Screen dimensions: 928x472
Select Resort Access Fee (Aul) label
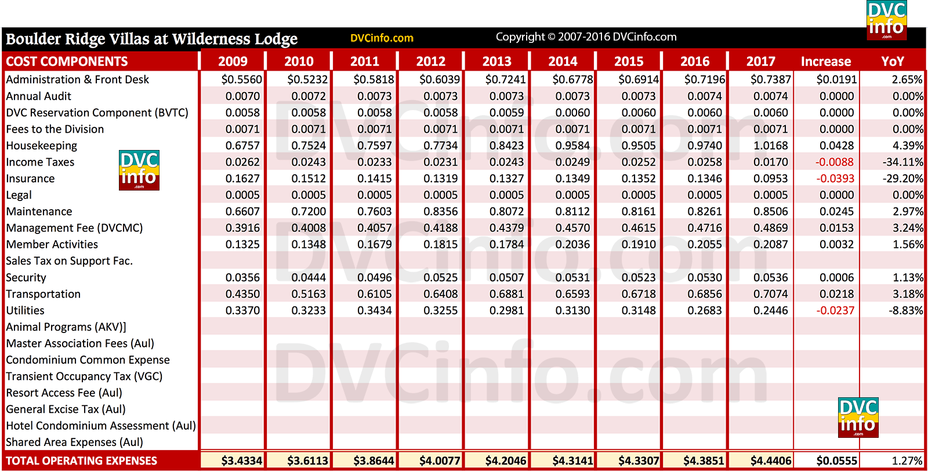tap(64, 393)
